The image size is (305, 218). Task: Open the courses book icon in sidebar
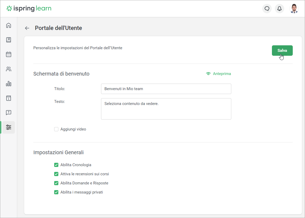coord(9,40)
